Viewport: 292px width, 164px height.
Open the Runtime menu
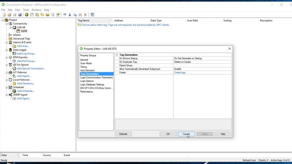(x=36, y=10)
